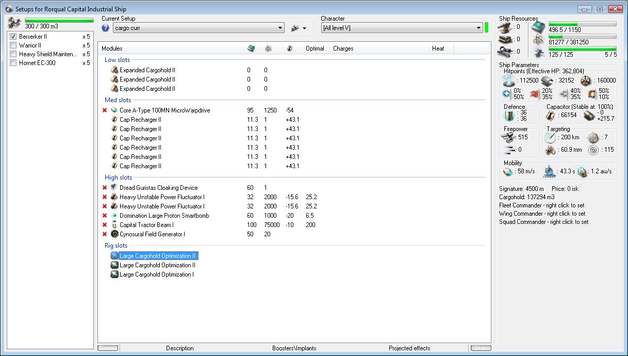Check the Hornet EC-300 drone checkbox
628x356 pixels.
pyautogui.click(x=13, y=63)
